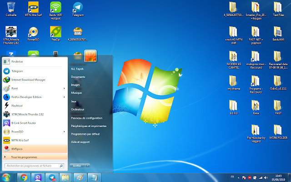Image resolution: width=291 pixels, height=182 pixels.
Task: Select the 4_50563518797 RAR archive on desktop
Action: (78, 34)
